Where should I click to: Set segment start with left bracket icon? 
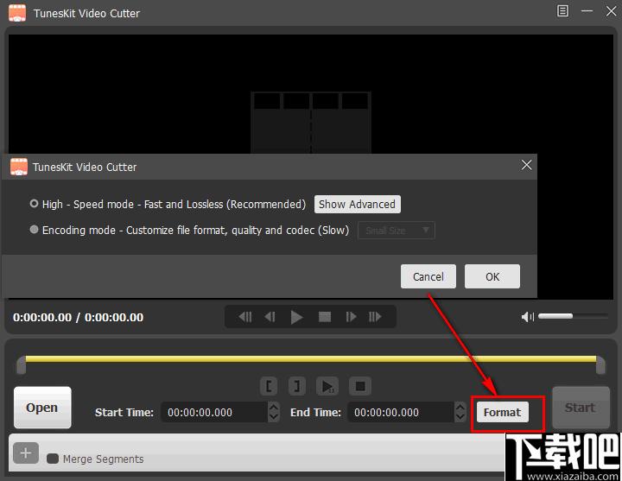[270, 386]
